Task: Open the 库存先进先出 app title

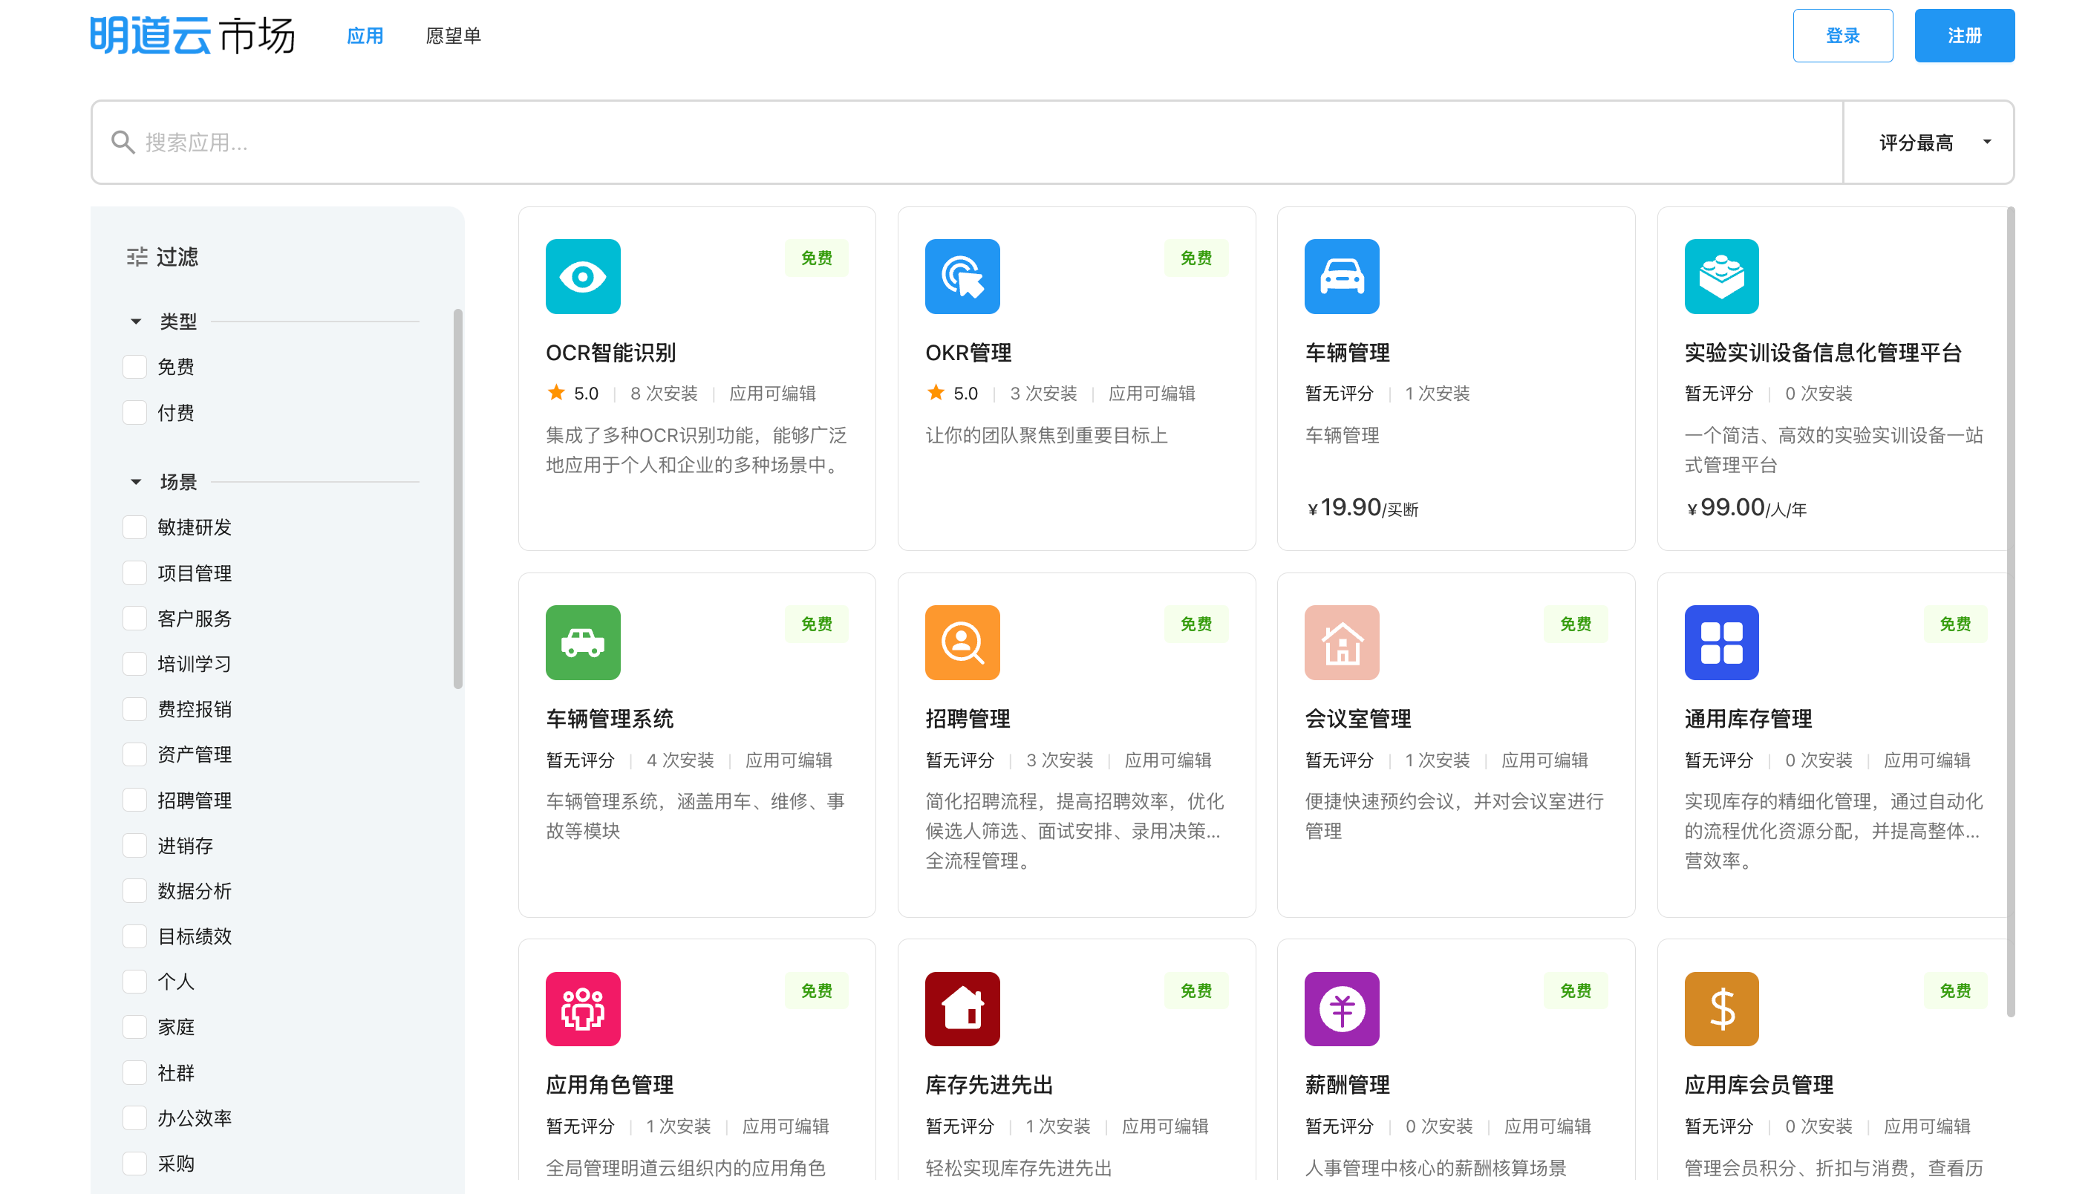Action: [989, 1085]
